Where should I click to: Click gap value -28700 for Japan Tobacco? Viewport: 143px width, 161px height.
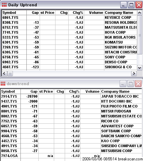(x=32, y=96)
